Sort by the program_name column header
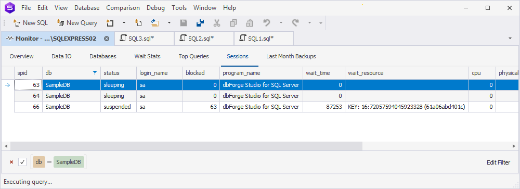Screen dimensions: 520x189 click(x=261, y=73)
